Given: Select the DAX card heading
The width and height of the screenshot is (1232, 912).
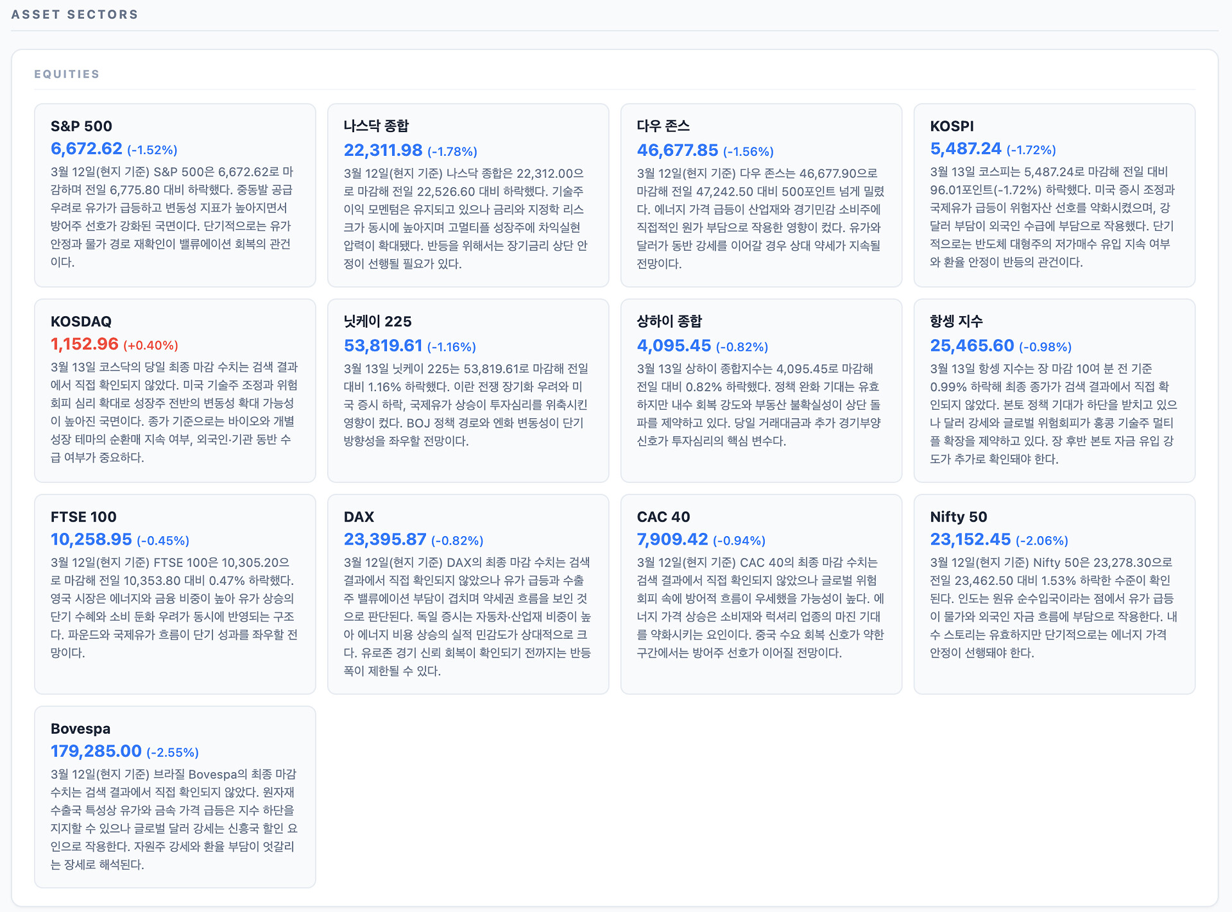Looking at the screenshot, I should [359, 517].
